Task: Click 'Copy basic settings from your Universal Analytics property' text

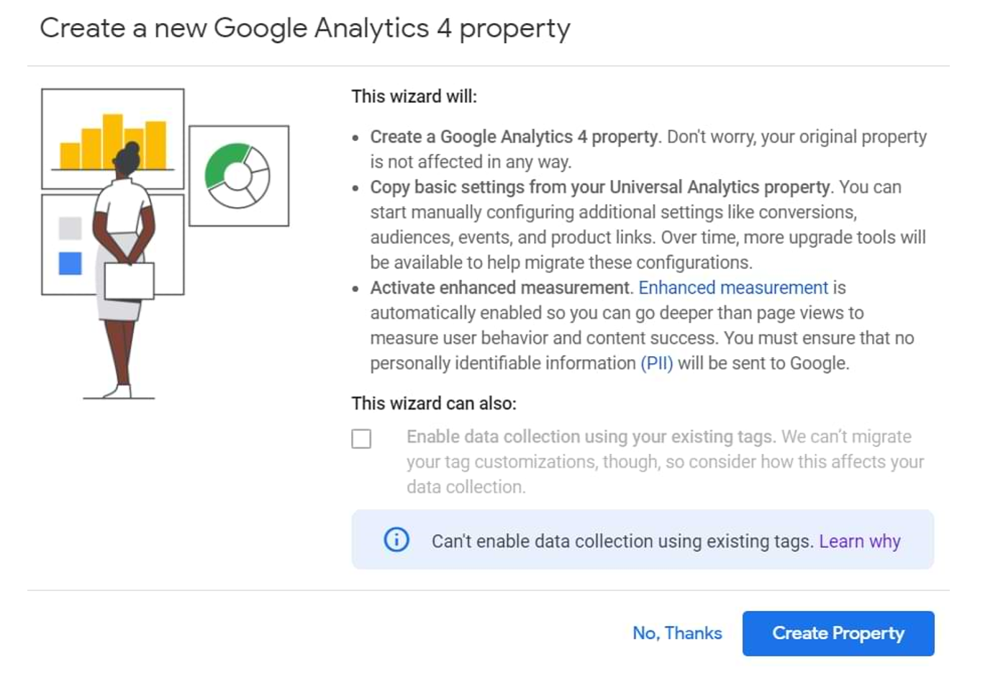Action: click(600, 187)
